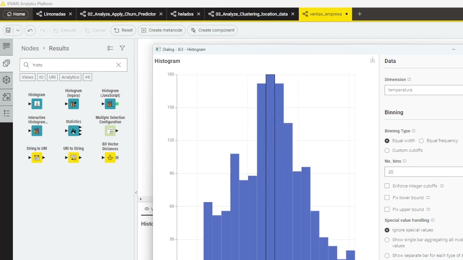Select the Histogram (JavaScript) node
Image resolution: width=463 pixels, height=260 pixels.
pos(110,104)
